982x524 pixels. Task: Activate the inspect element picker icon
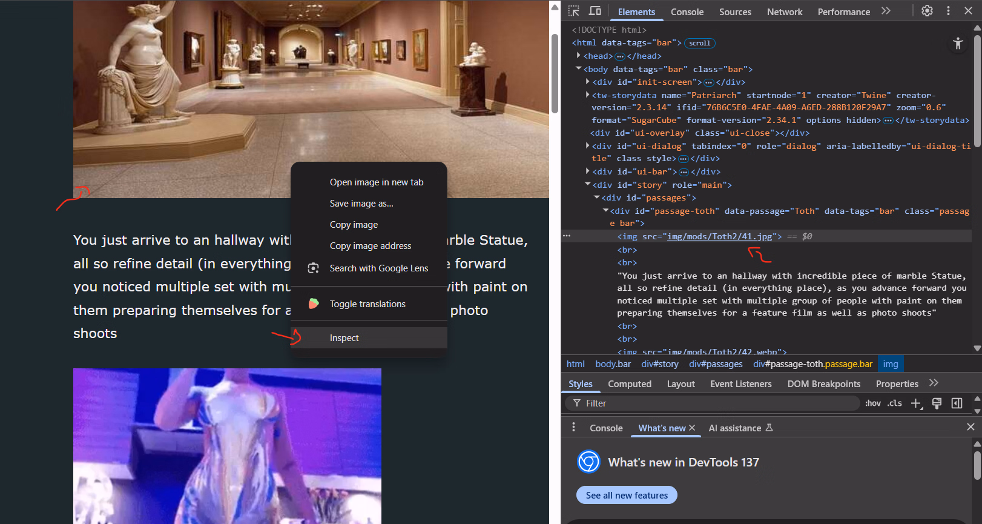(574, 11)
